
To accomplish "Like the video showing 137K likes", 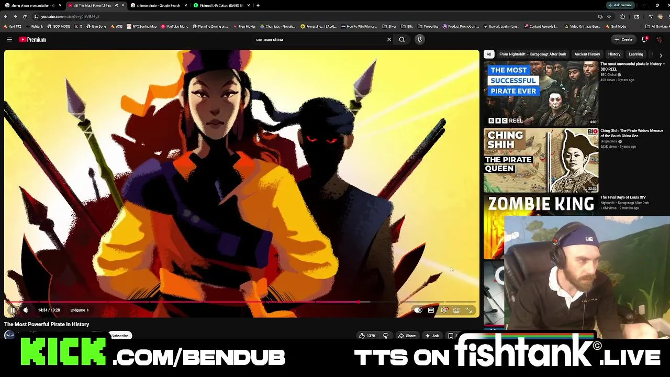I will click(x=367, y=336).
